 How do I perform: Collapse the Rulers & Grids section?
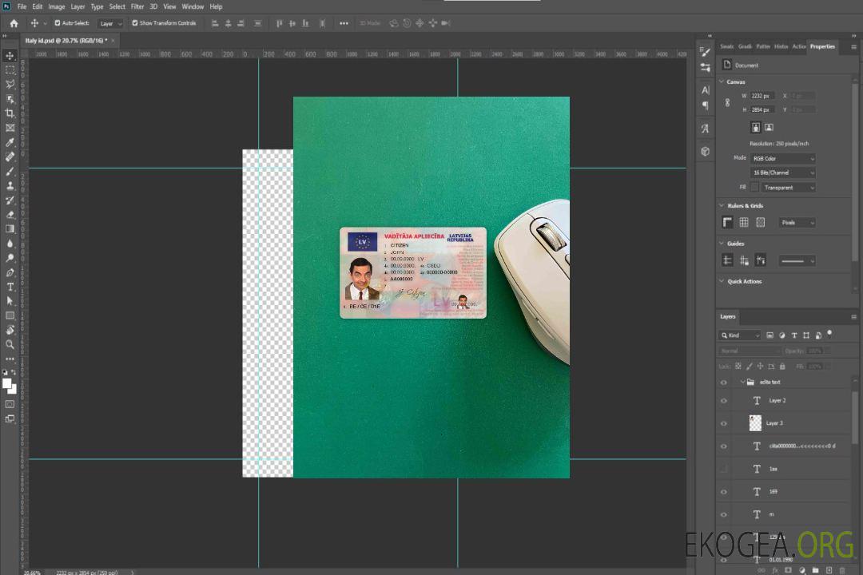[x=722, y=205]
